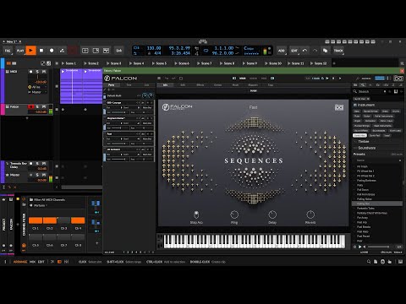The height and width of the screenshot is (304, 406).
Task: Open the File menu button
Action: pos(8,51)
